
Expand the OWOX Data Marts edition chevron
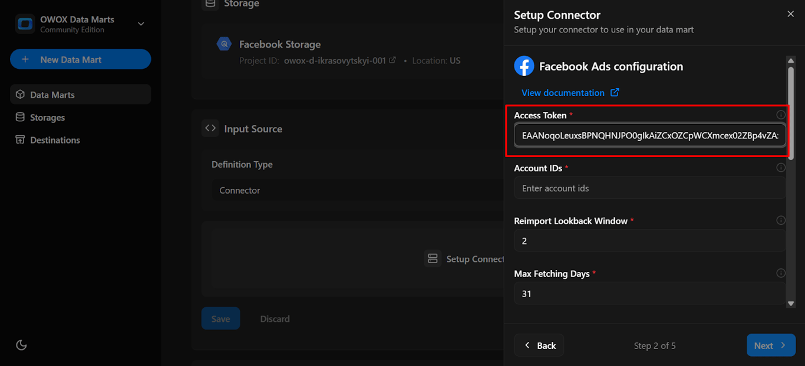pos(141,24)
